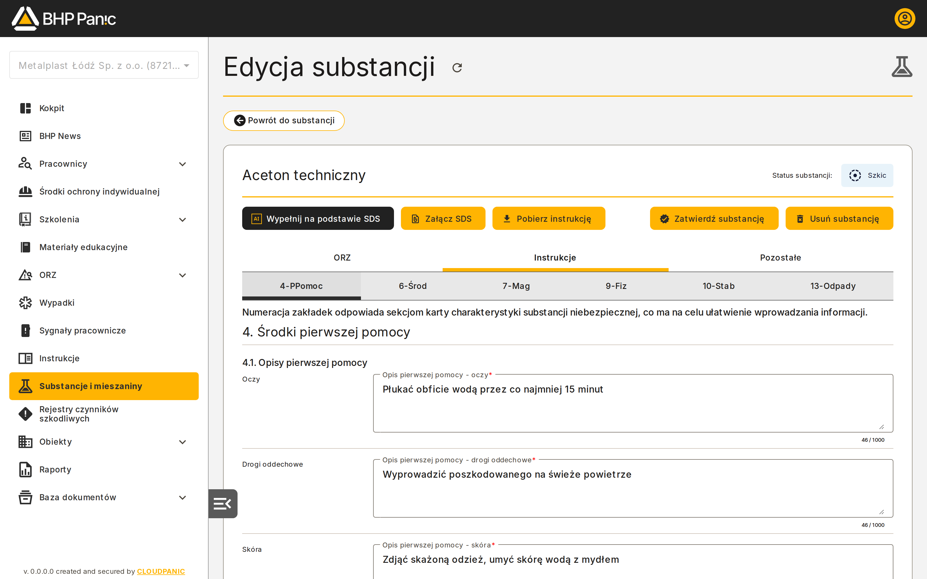Click the BHP Panic logo
The width and height of the screenshot is (927, 579).
pyautogui.click(x=64, y=18)
